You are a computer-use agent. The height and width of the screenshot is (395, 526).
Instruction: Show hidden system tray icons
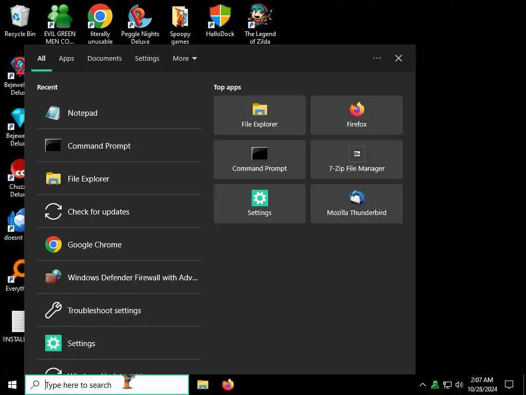423,385
